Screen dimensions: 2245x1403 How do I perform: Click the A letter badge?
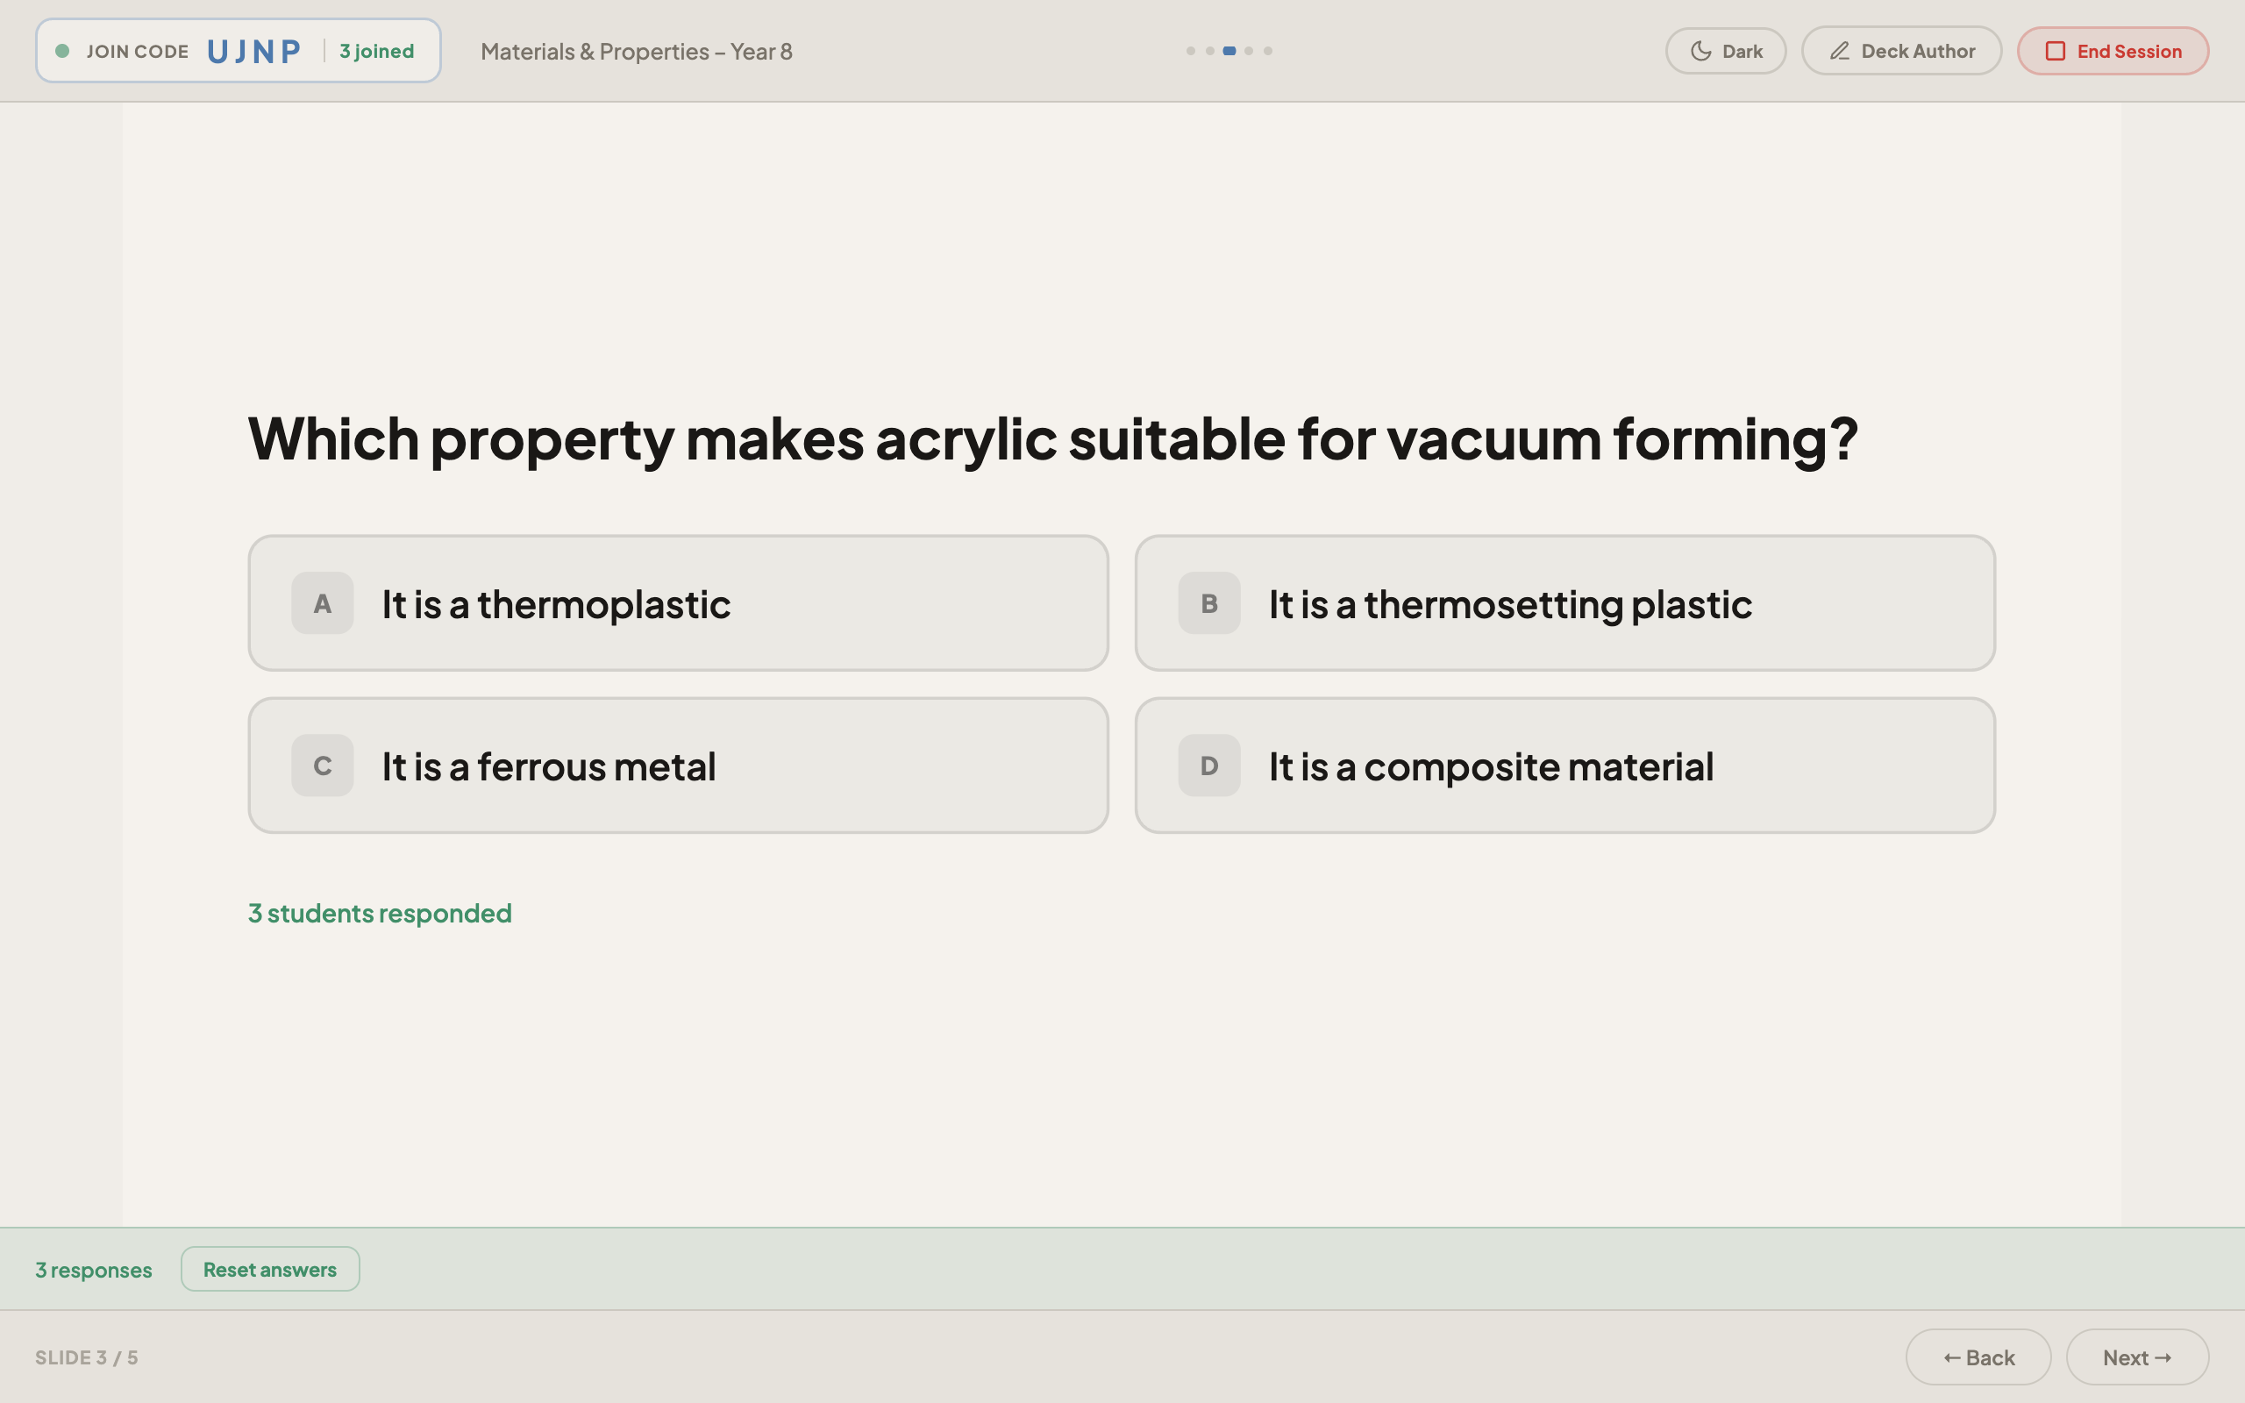(322, 603)
